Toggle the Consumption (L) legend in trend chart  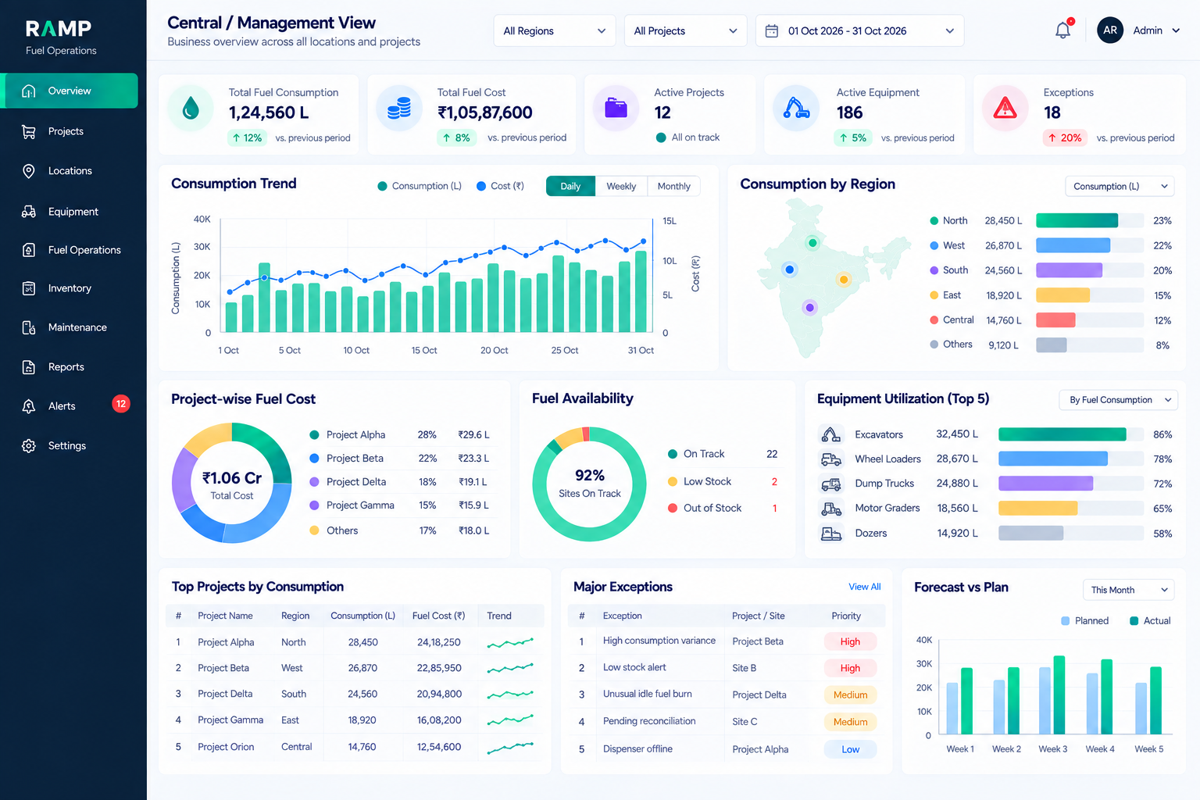coord(420,186)
